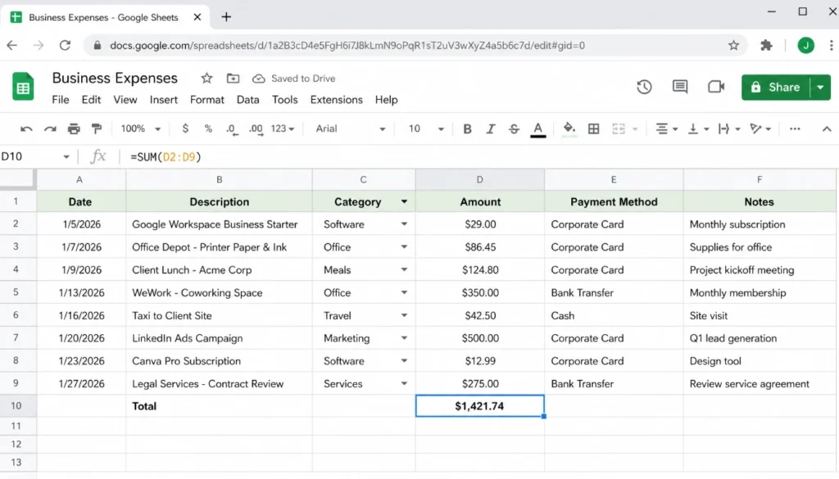Format as percent icon

click(208, 129)
